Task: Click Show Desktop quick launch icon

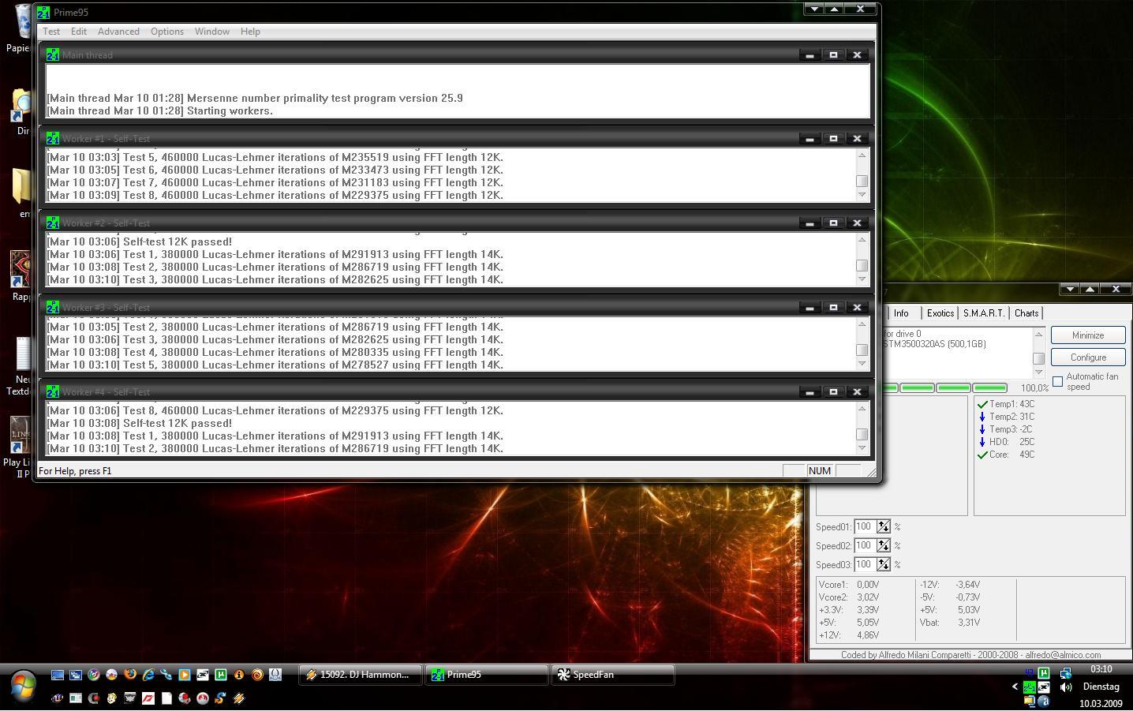Action: 58,675
